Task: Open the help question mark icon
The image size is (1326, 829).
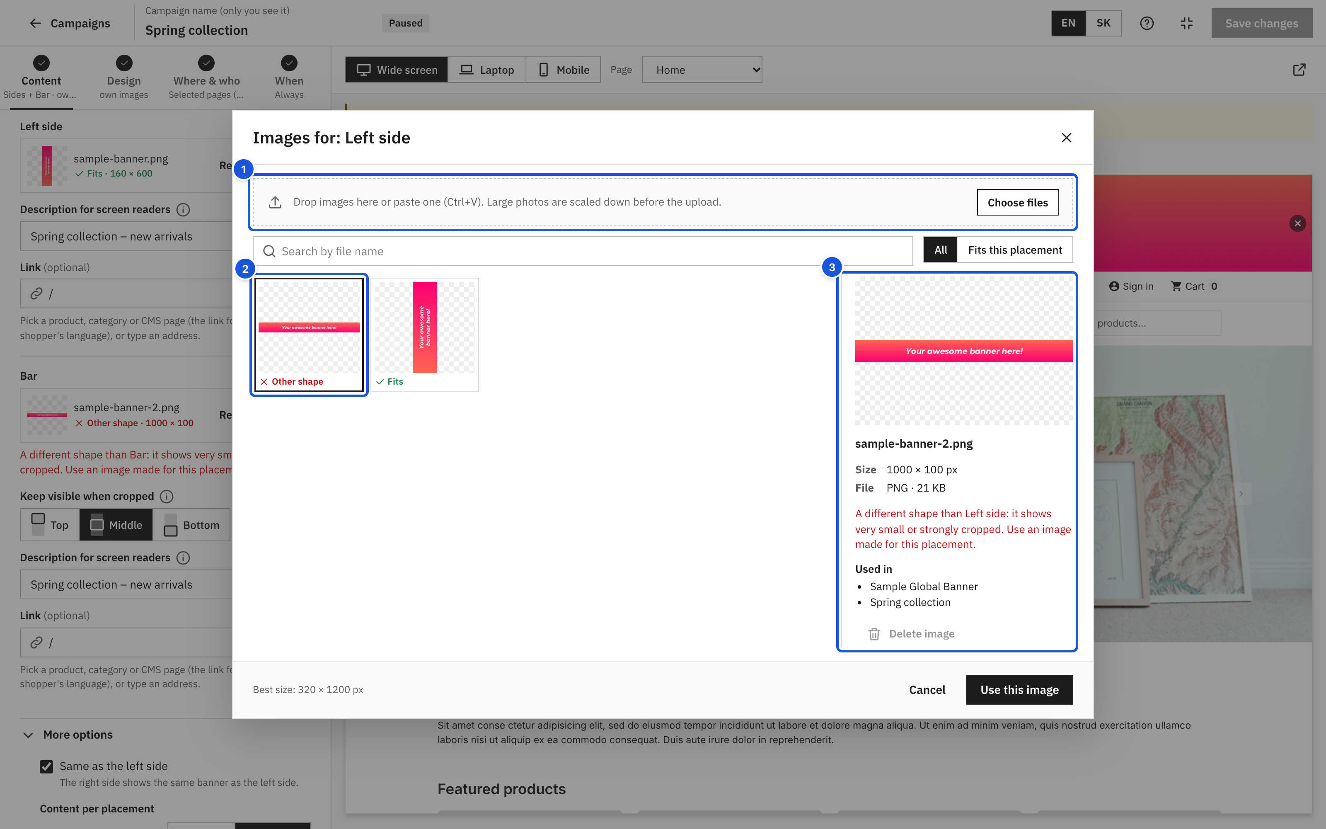Action: point(1147,23)
